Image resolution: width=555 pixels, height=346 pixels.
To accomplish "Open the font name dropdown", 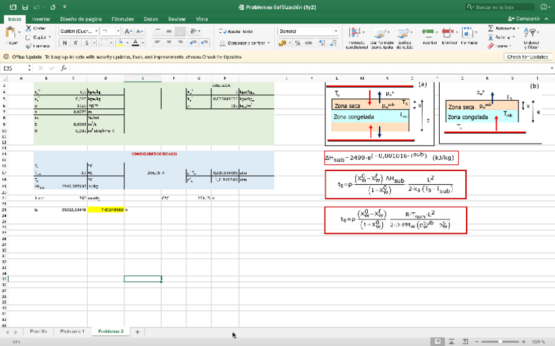I will (x=95, y=31).
